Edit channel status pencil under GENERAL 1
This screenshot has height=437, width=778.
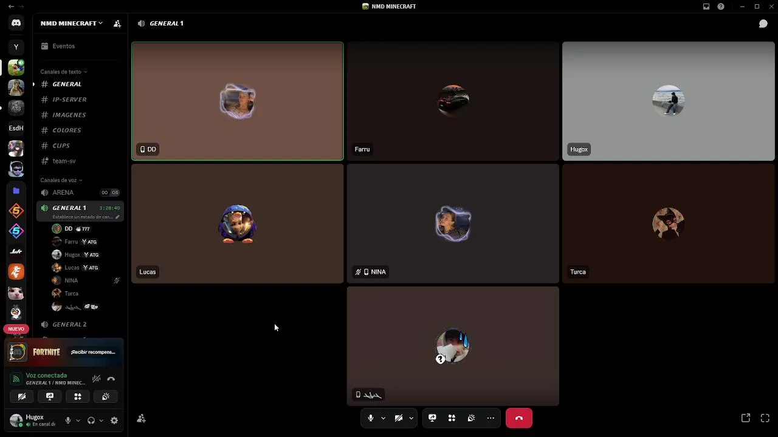[117, 217]
